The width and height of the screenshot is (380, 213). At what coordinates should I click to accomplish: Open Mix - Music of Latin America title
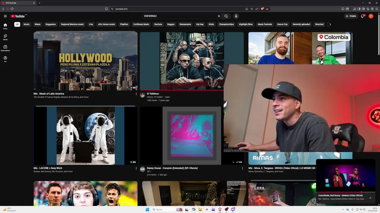point(49,94)
